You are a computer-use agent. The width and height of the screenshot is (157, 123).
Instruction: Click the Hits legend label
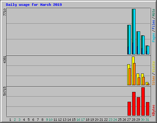[153, 13]
